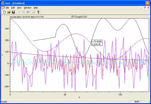Image resolution: width=151 pixels, height=104 pixels.
Task: Open the Help menu
Action: 36,8
